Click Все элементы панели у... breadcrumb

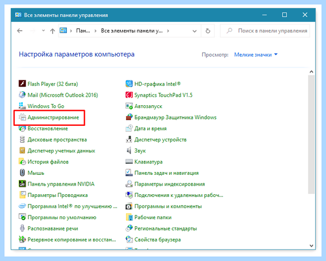132,31
